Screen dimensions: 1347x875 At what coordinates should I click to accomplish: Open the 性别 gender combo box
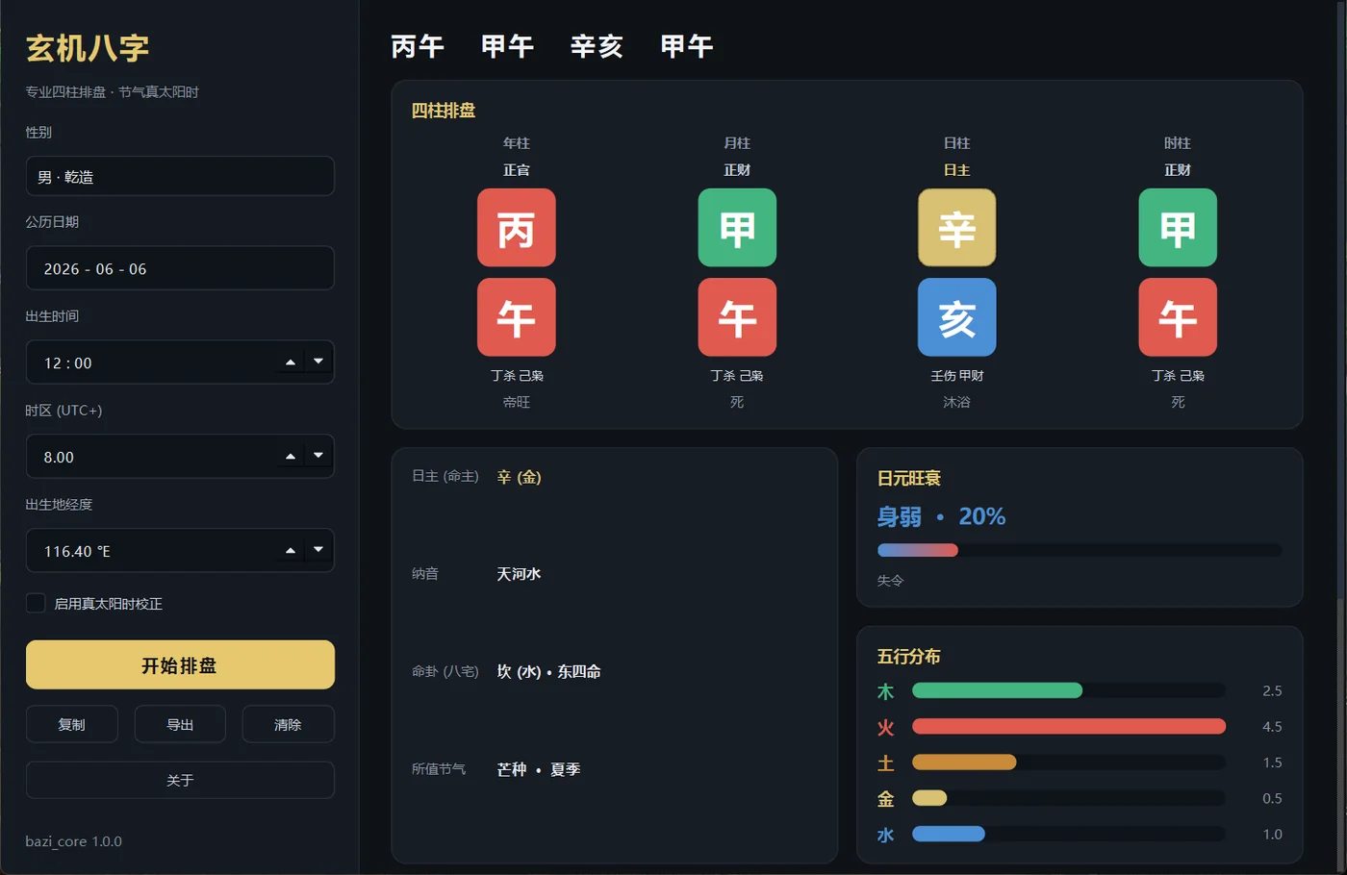[180, 177]
